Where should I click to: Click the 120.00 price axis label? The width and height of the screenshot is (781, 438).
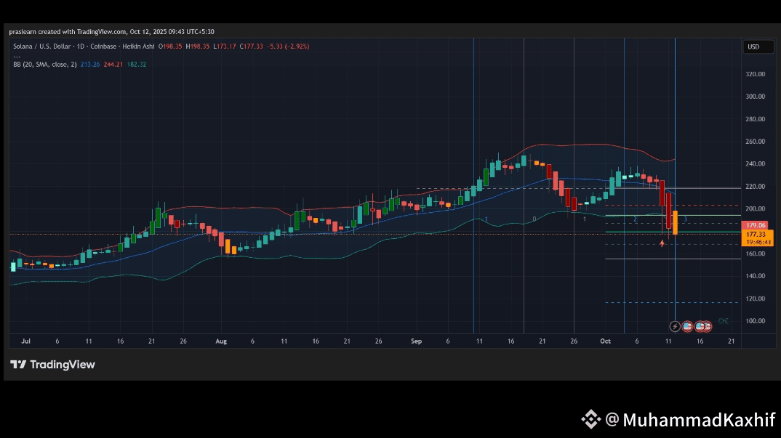755,299
